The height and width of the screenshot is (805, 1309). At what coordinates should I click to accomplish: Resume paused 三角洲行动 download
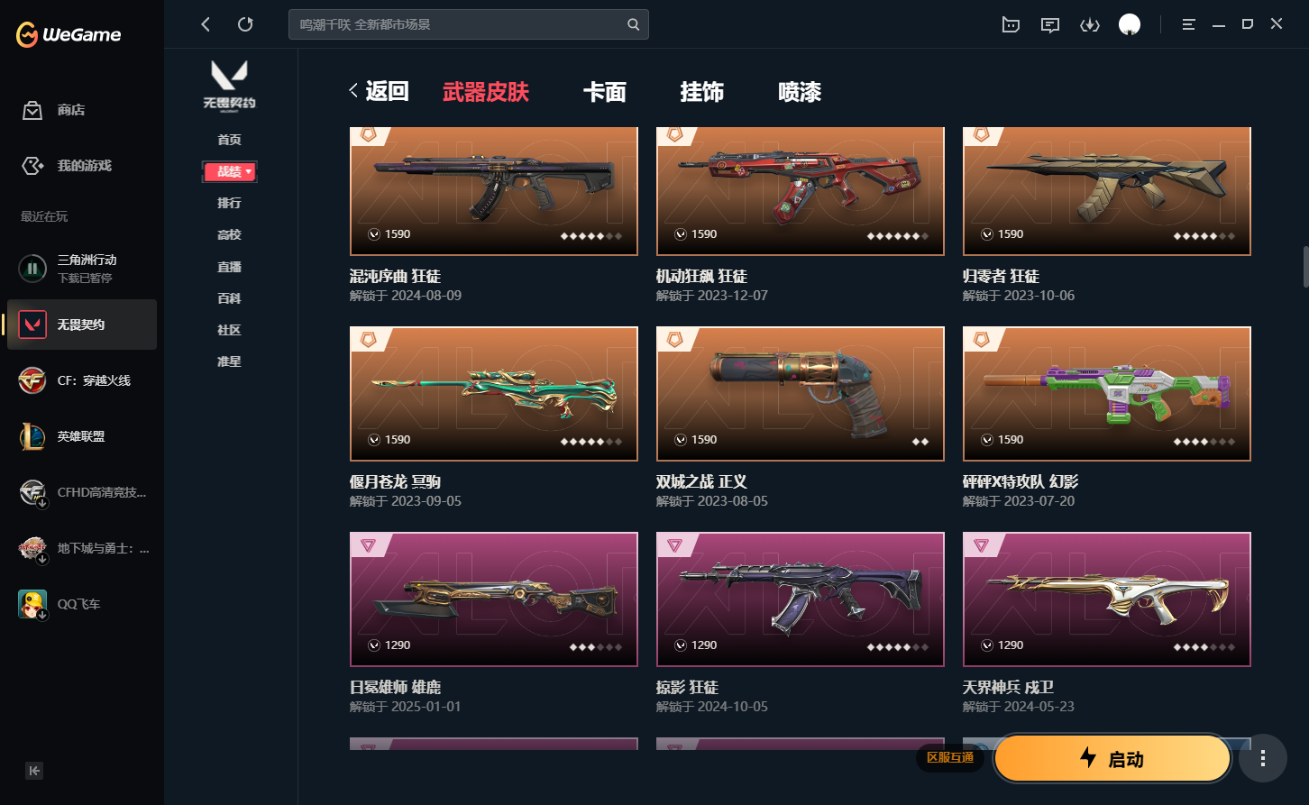coord(32,269)
